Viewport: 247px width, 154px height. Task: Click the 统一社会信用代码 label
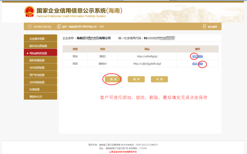tap(131, 38)
